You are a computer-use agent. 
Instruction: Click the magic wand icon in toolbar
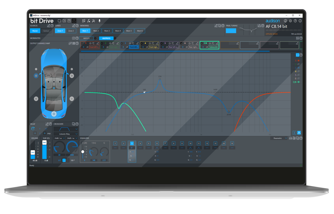[x=94, y=21]
